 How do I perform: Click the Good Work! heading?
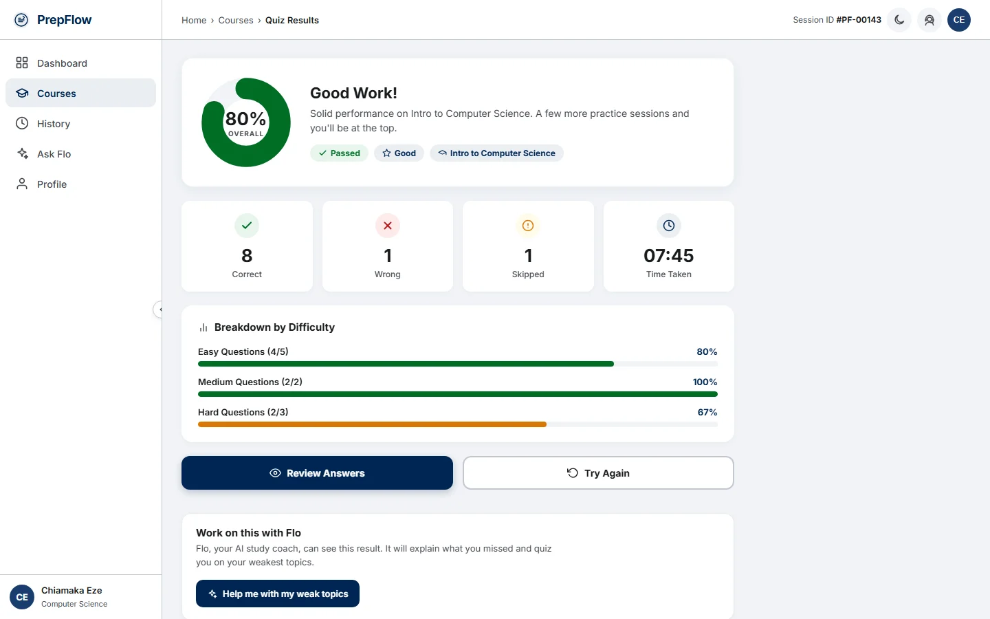[353, 93]
